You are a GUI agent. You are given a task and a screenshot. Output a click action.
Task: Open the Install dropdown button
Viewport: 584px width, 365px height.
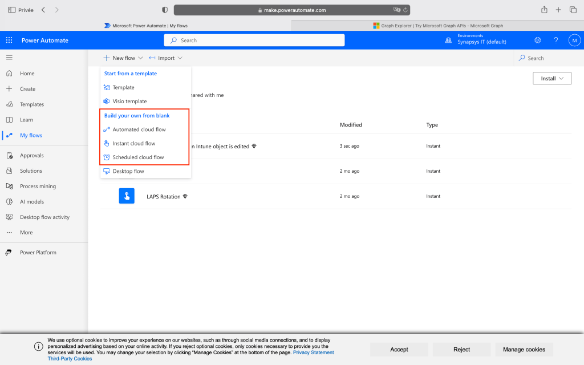[551, 79]
